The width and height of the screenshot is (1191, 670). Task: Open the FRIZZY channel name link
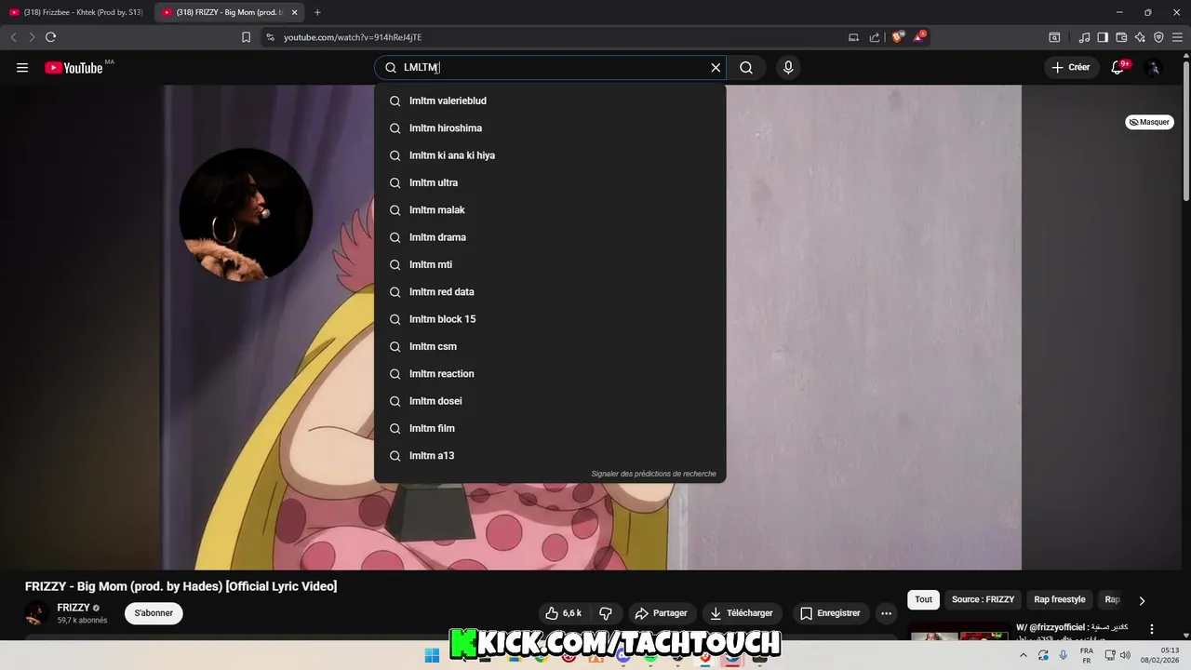tap(74, 608)
